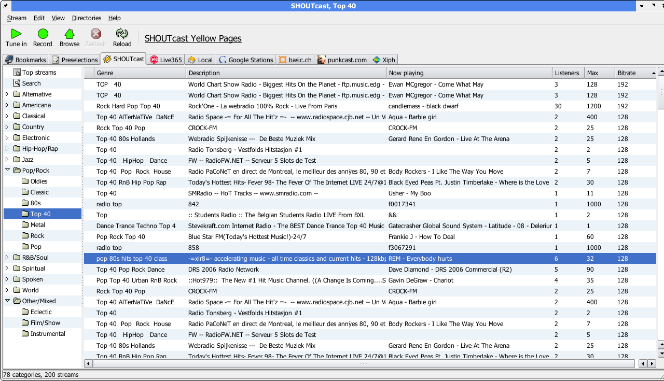Screen dimensions: 664x381
Task: Open the Edit menu
Action: 39,18
